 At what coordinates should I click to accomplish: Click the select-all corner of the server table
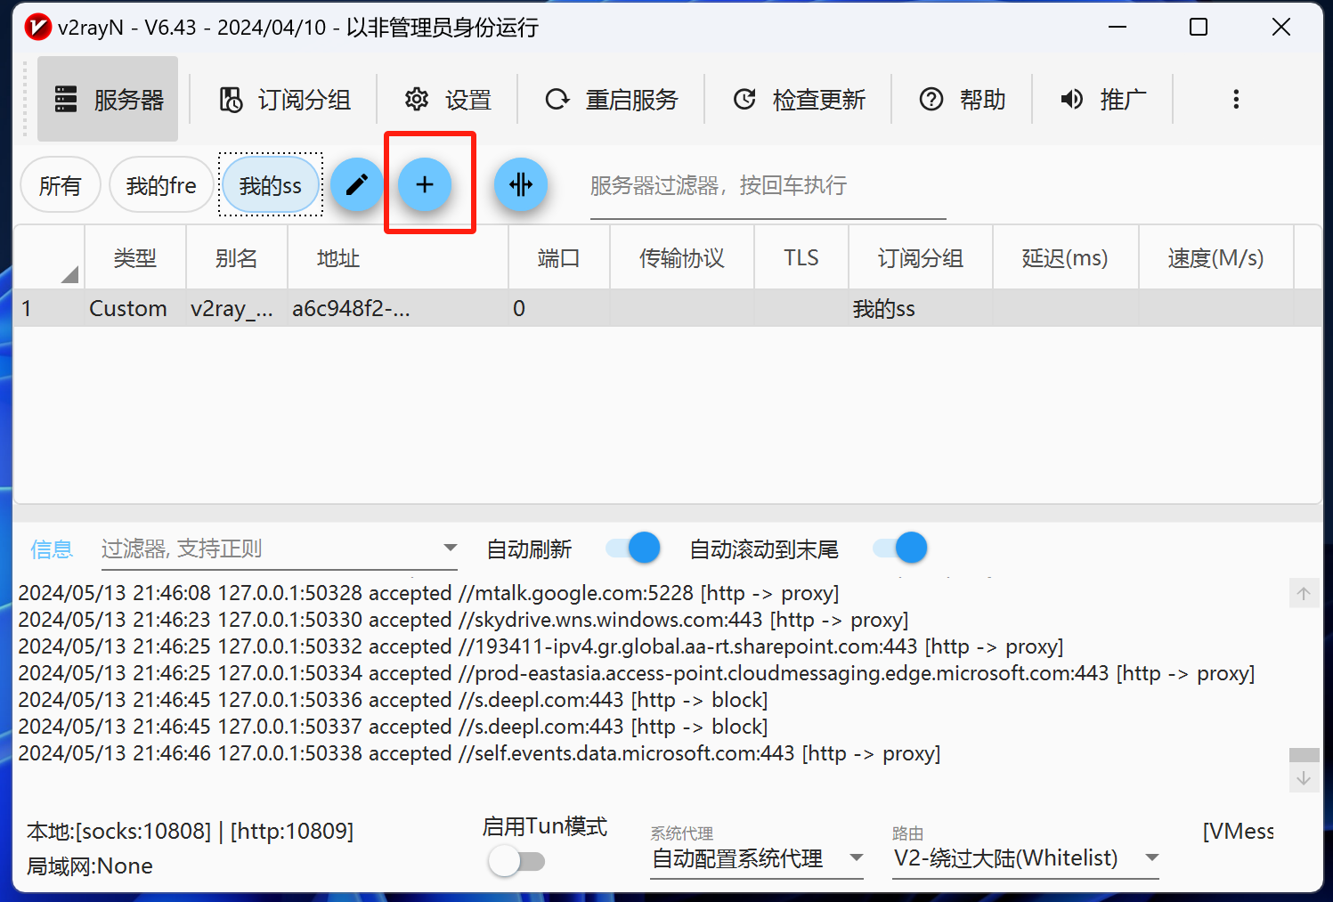coord(49,258)
